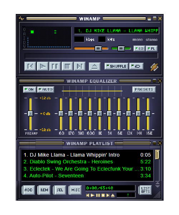Click the song seek bar
The width and height of the screenshot is (179, 215).
(x=91, y=56)
